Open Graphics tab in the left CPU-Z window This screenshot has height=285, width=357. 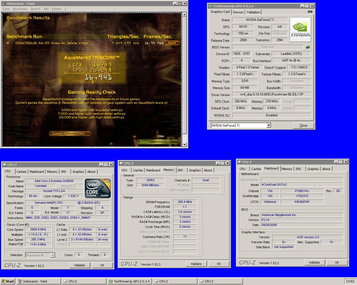click(x=78, y=172)
